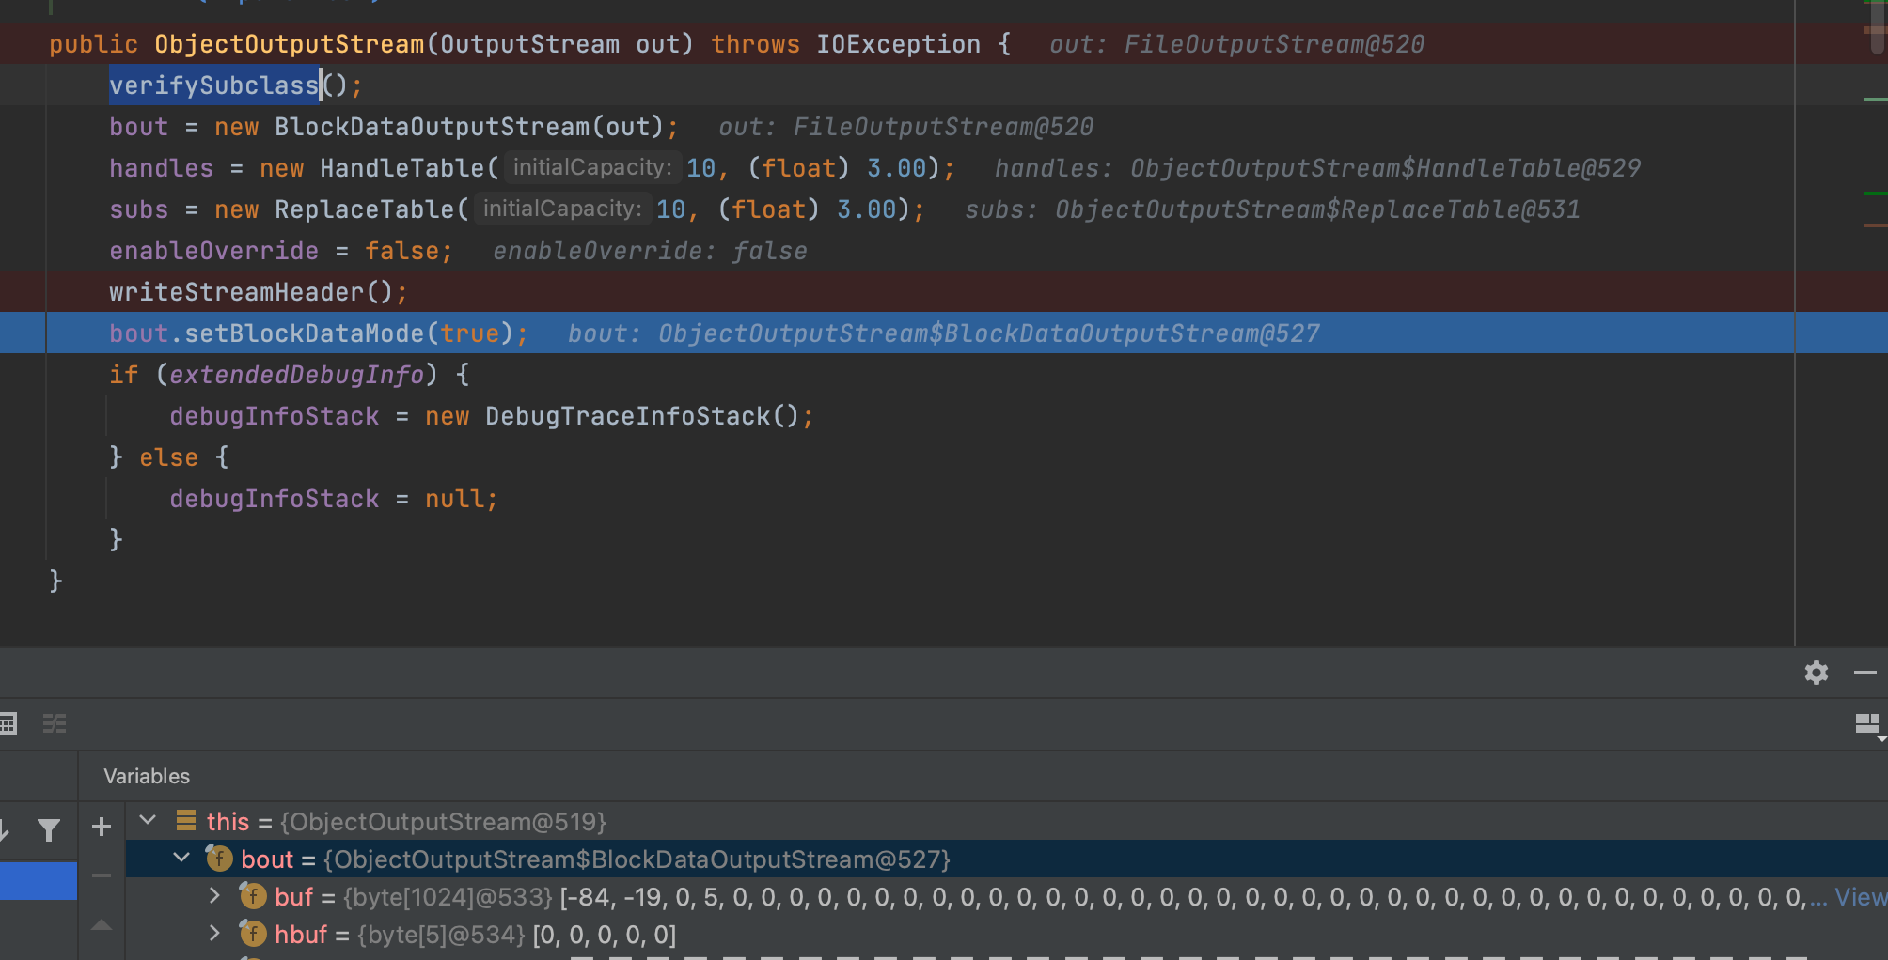Click the bout.setBlockDataMode(true) line
1888x960 pixels.
click(319, 333)
